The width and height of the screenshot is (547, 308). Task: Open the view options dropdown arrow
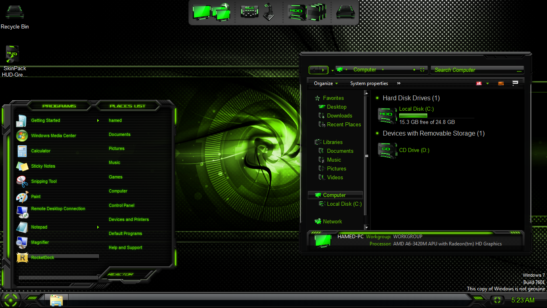[x=487, y=83]
